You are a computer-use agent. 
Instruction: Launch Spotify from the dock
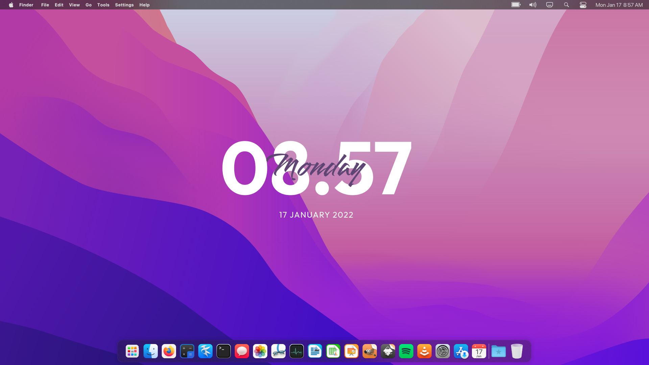pyautogui.click(x=406, y=351)
